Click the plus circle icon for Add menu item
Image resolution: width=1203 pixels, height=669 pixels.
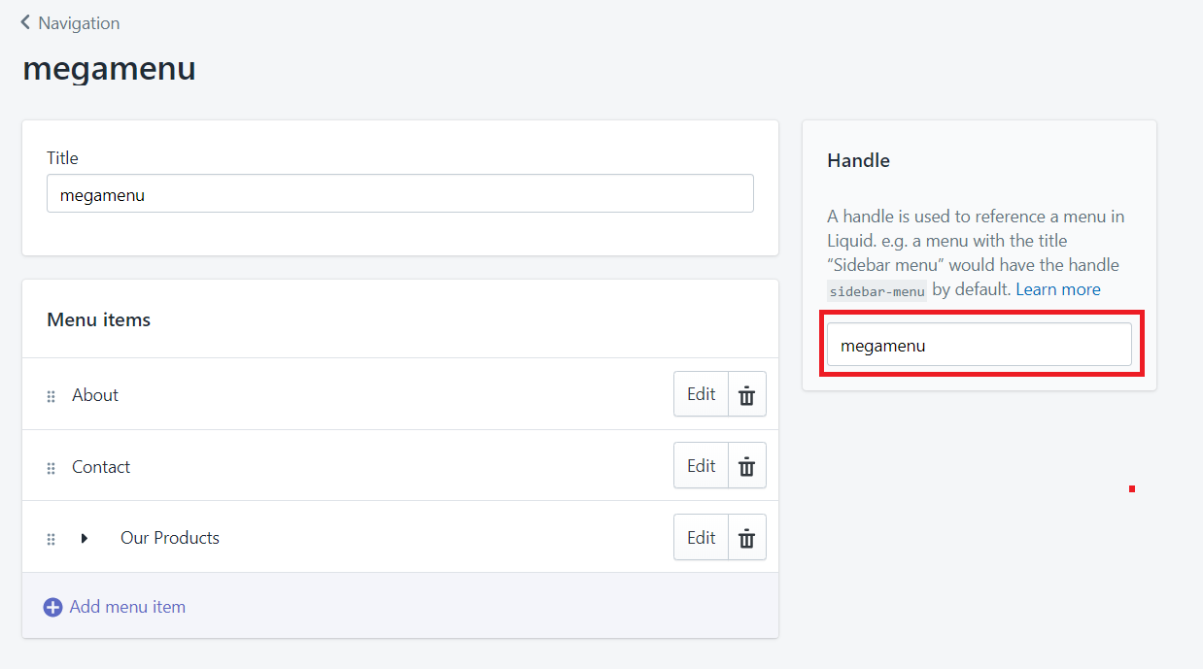[x=52, y=608]
